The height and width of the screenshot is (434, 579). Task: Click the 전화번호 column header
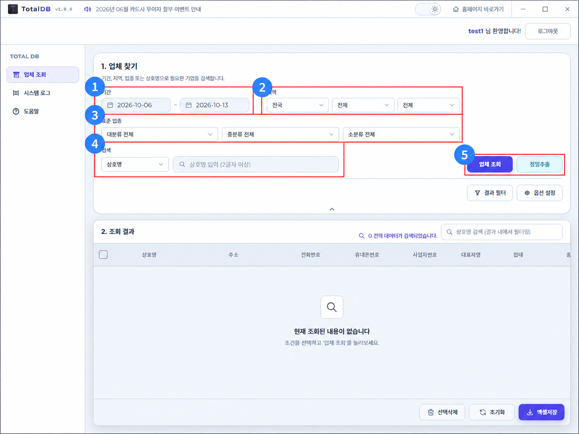tap(311, 255)
